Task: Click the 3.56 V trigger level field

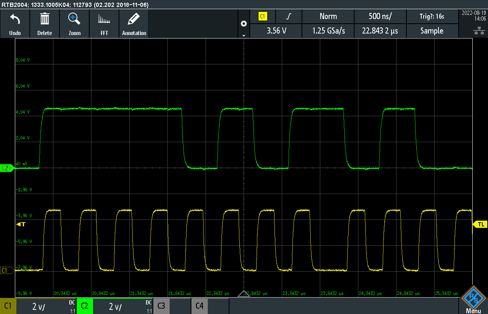Action: [276, 31]
